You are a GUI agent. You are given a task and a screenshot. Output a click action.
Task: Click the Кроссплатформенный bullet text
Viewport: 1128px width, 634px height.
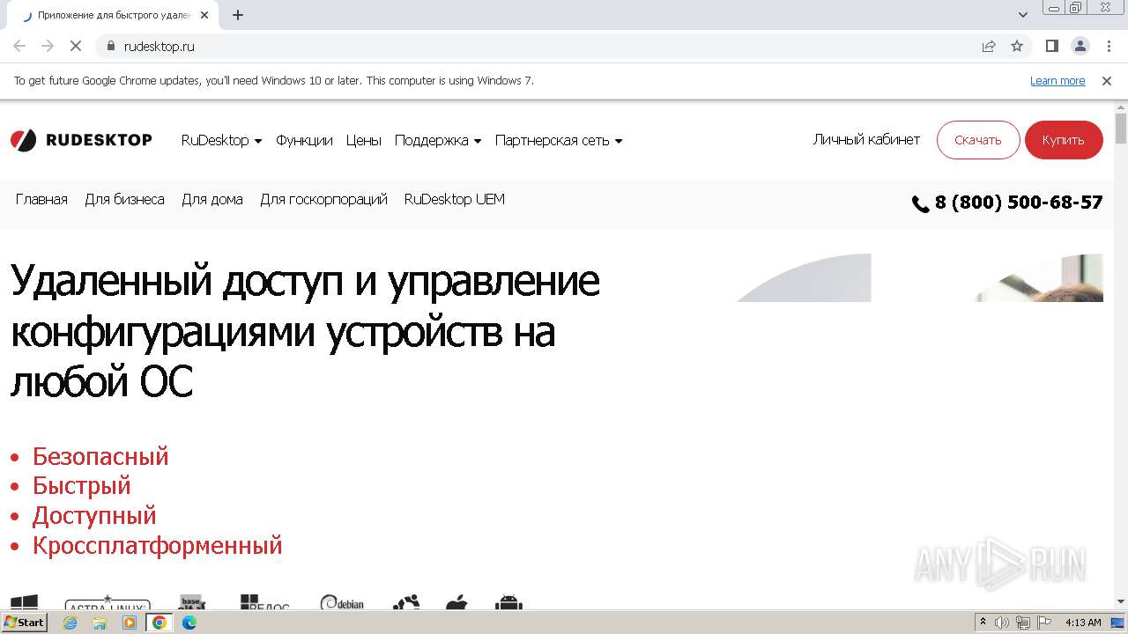tap(158, 545)
